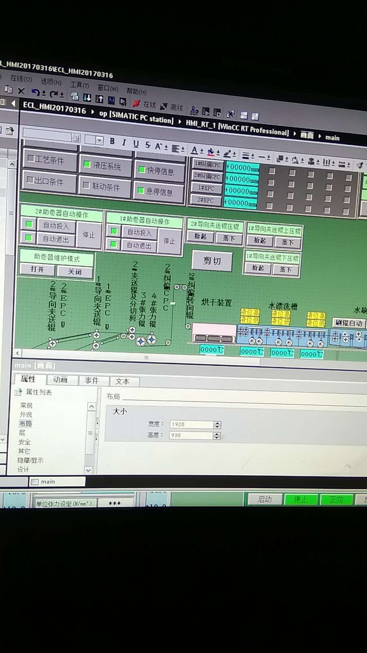Image resolution: width=367 pixels, height=653 pixels.
Task: Toggle Strikethrough text formatting
Action: [147, 145]
